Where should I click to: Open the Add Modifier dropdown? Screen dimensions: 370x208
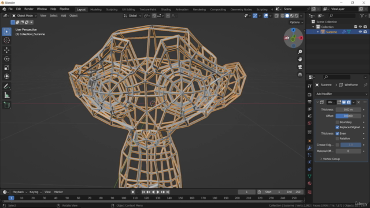[341, 94]
